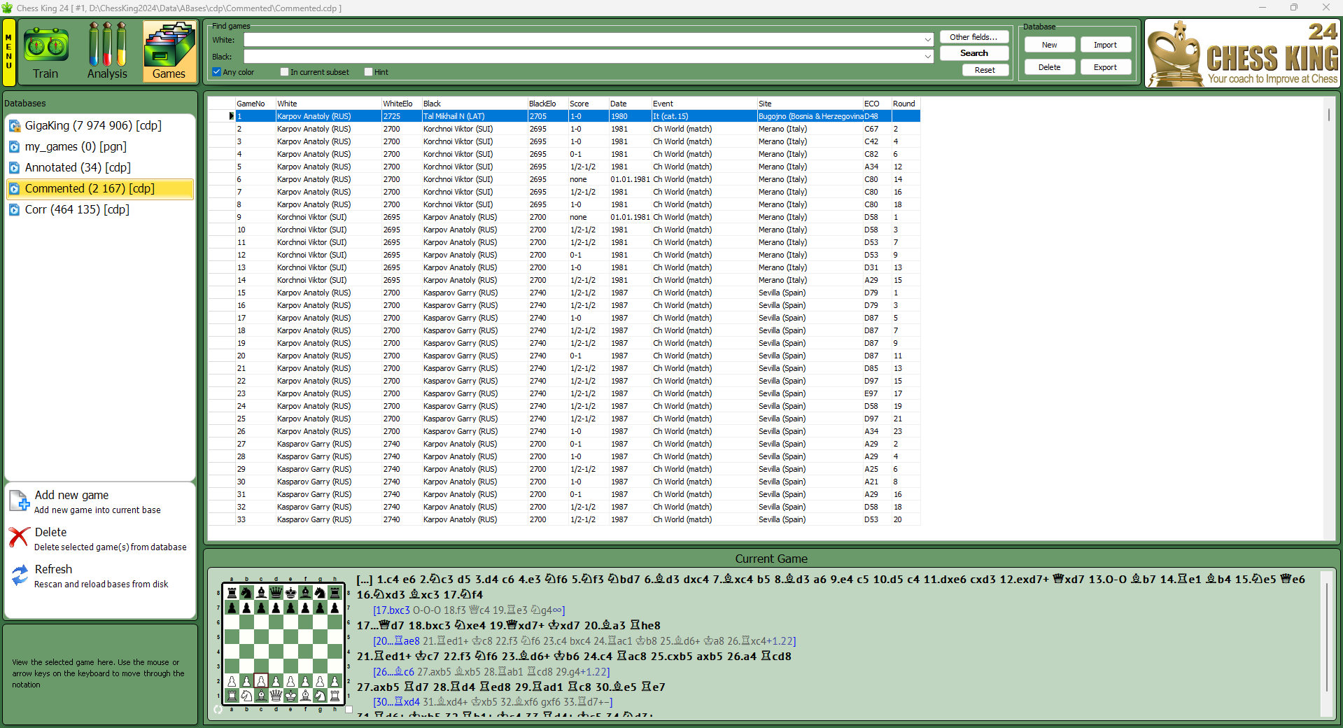The height and width of the screenshot is (728, 1343).
Task: Click the red Delete X icon
Action: [x=19, y=537]
